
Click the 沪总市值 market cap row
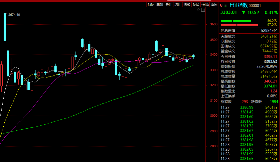coord(248,30)
